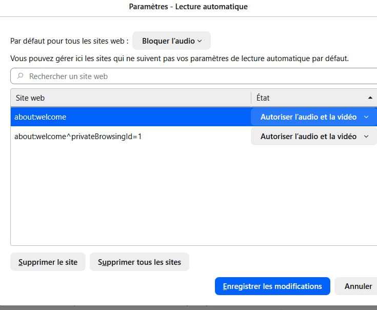Click the empty area of the sites list
Viewport: 377px width, 310px height.
[190, 200]
